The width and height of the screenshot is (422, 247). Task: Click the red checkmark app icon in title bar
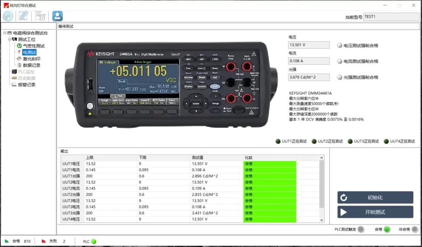(x=6, y=5)
